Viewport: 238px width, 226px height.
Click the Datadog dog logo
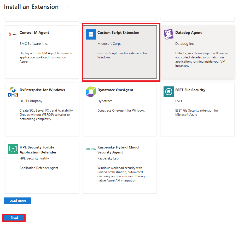point(169,34)
